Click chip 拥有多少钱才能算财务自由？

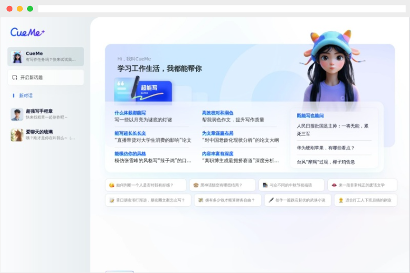tap(227, 200)
